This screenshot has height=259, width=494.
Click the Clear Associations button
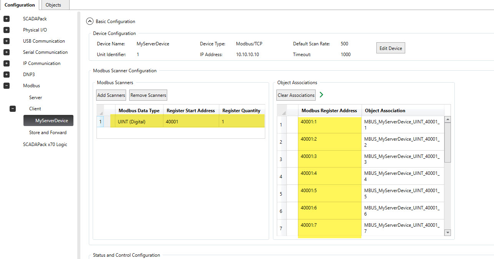pos(296,95)
